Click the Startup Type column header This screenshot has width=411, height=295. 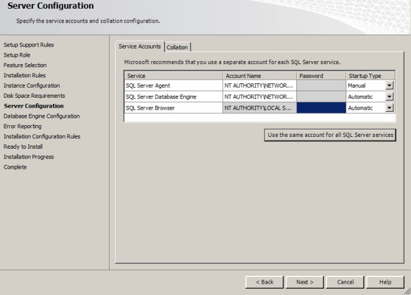point(371,76)
